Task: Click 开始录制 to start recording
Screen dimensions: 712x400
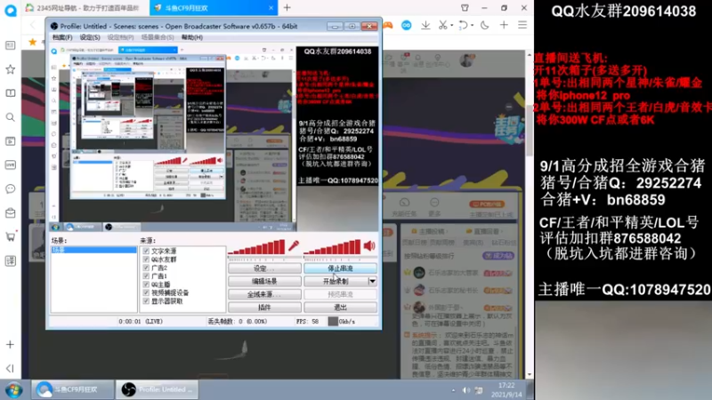Action: pos(336,281)
